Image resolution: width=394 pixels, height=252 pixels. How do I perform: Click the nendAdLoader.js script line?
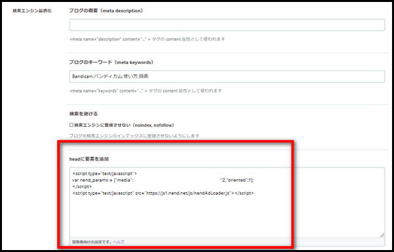[163, 193]
